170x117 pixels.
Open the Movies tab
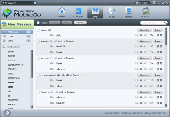click(128, 12)
